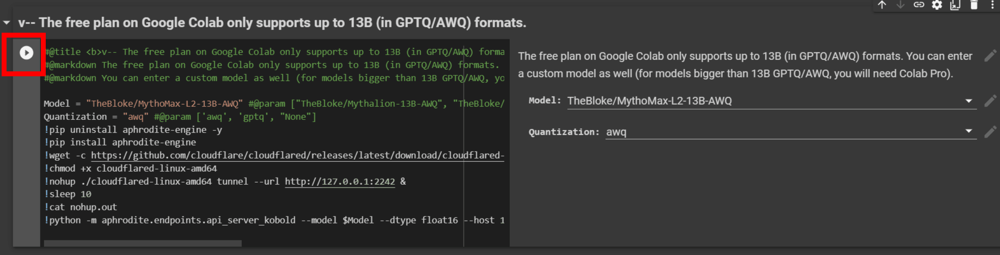Delete the cell with trash icon

[974, 5]
